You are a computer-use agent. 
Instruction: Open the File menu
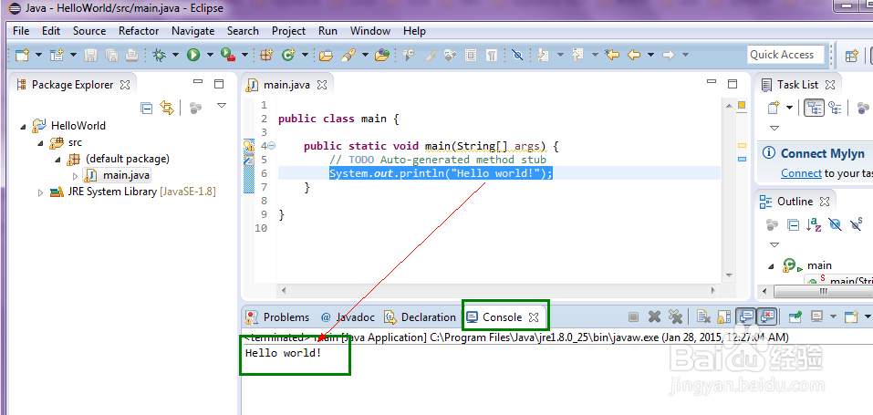click(x=21, y=31)
